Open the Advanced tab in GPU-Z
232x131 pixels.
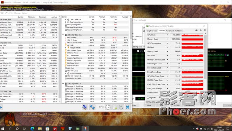pyautogui.click(x=170, y=31)
